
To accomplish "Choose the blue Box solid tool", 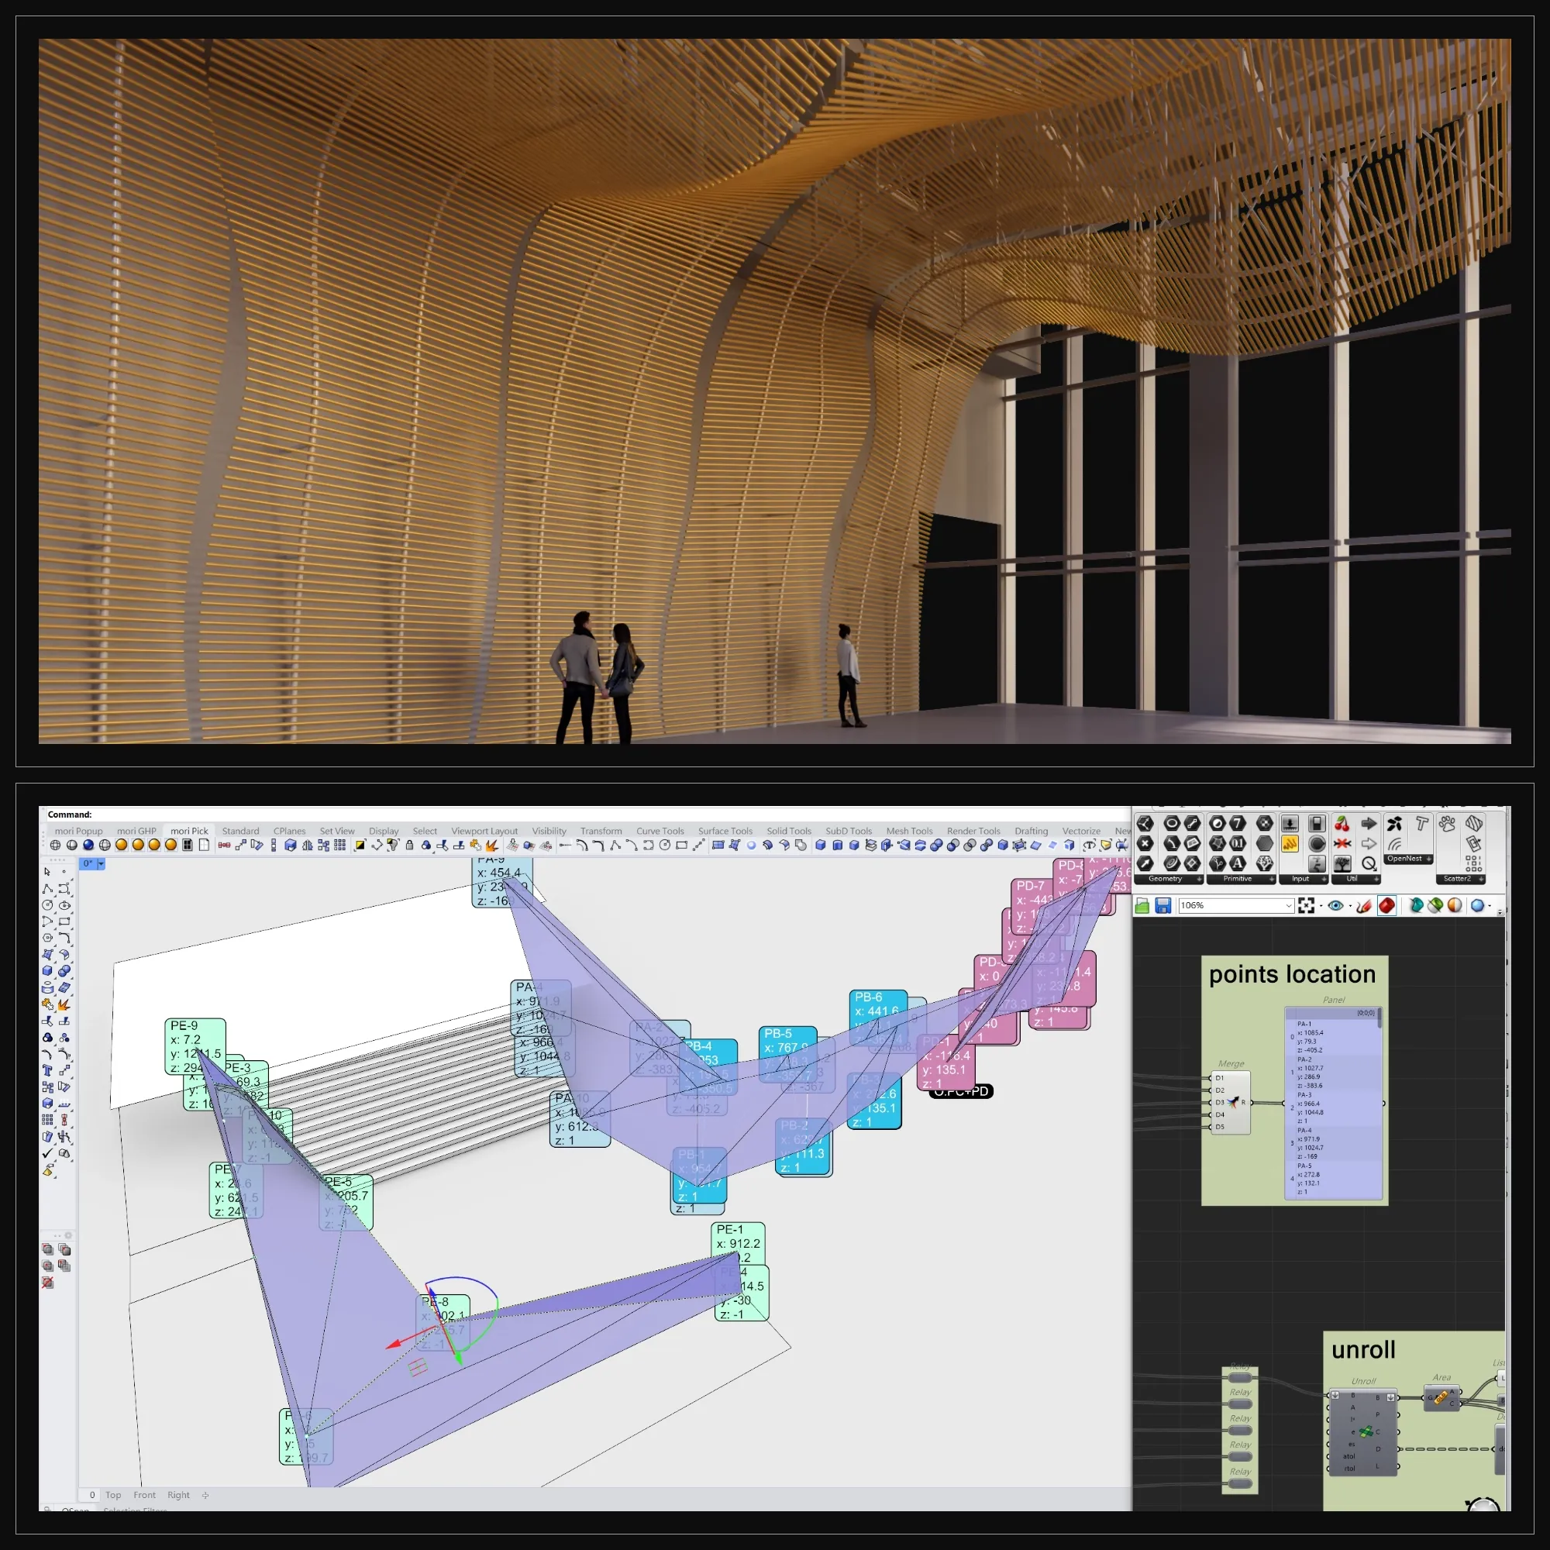I will (x=47, y=972).
